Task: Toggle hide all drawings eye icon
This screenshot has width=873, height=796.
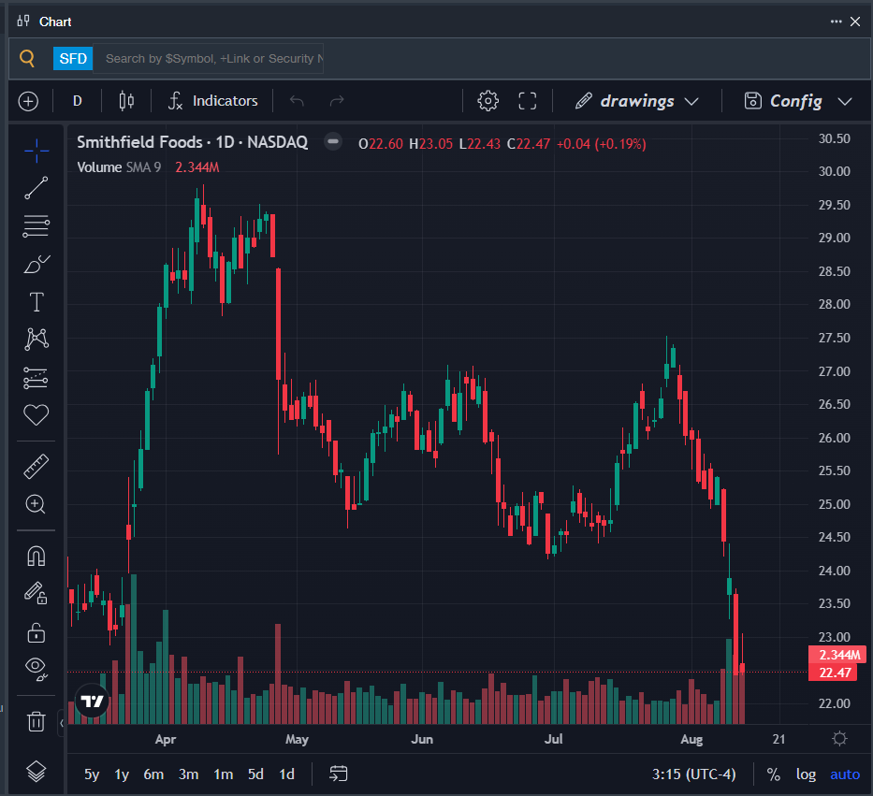Action: click(x=36, y=668)
